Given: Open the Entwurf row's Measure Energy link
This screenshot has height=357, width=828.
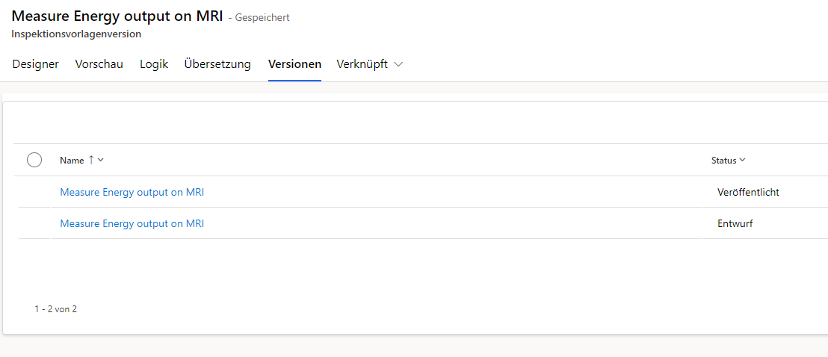Looking at the screenshot, I should tap(132, 223).
